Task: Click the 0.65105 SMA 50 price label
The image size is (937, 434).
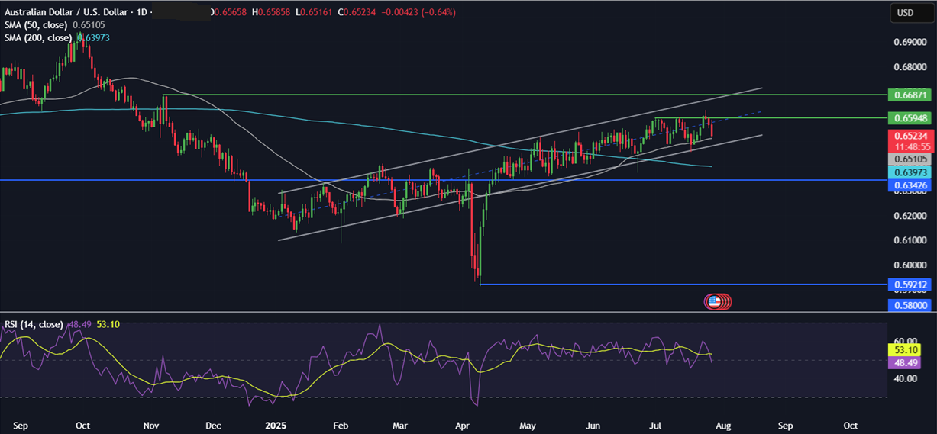Action: 910,159
